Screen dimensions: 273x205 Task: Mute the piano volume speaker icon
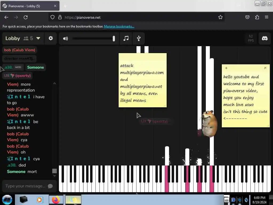(66, 38)
